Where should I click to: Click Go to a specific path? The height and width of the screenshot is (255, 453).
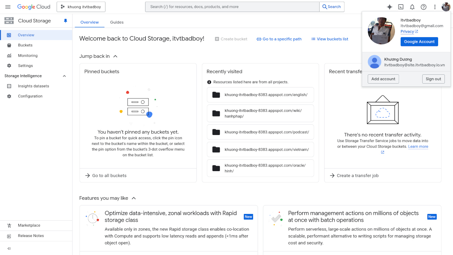[x=279, y=39]
